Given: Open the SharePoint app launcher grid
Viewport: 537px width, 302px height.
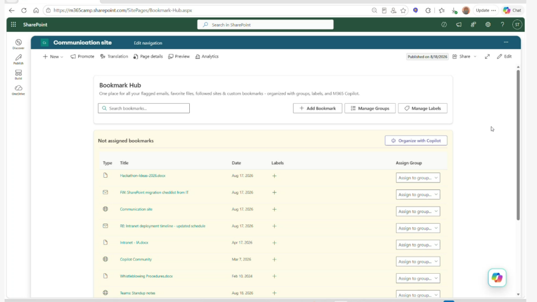Looking at the screenshot, I should click(13, 25).
